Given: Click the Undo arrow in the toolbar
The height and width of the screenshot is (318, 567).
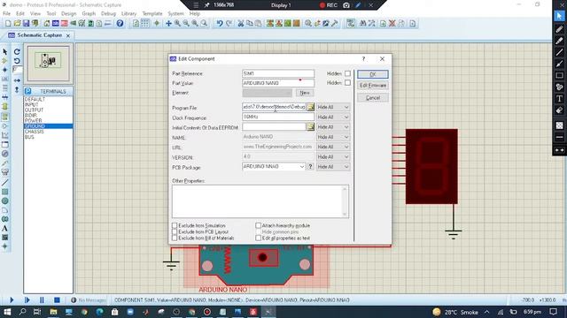Looking at the screenshot, I should (220, 24).
